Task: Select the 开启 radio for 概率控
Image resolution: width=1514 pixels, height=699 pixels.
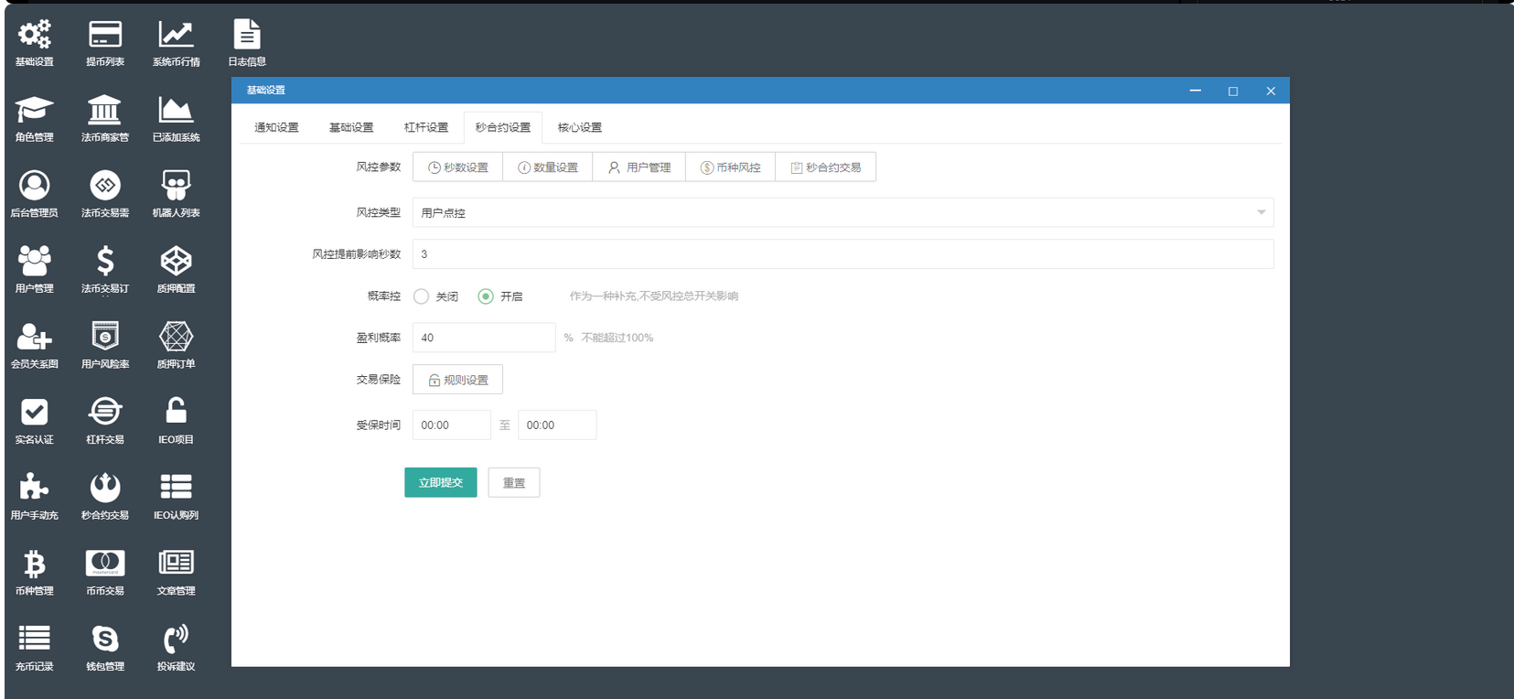Action: pyautogui.click(x=486, y=296)
